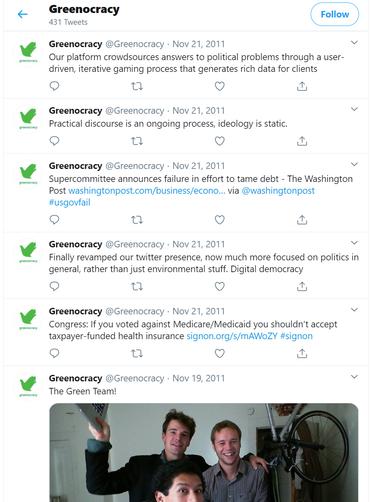Image resolution: width=372 pixels, height=502 pixels.
Task: Share the 'Practical discourse' tweet
Action: click(302, 141)
